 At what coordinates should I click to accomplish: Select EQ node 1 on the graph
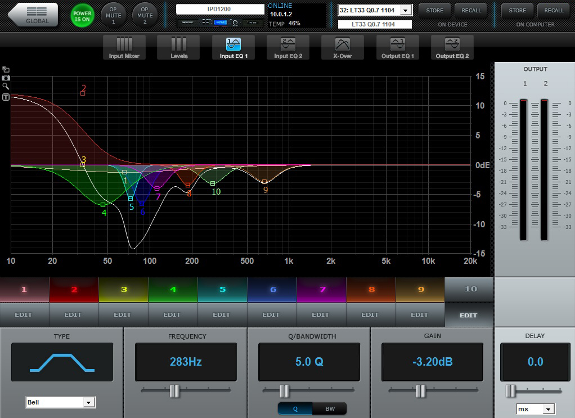click(x=124, y=172)
